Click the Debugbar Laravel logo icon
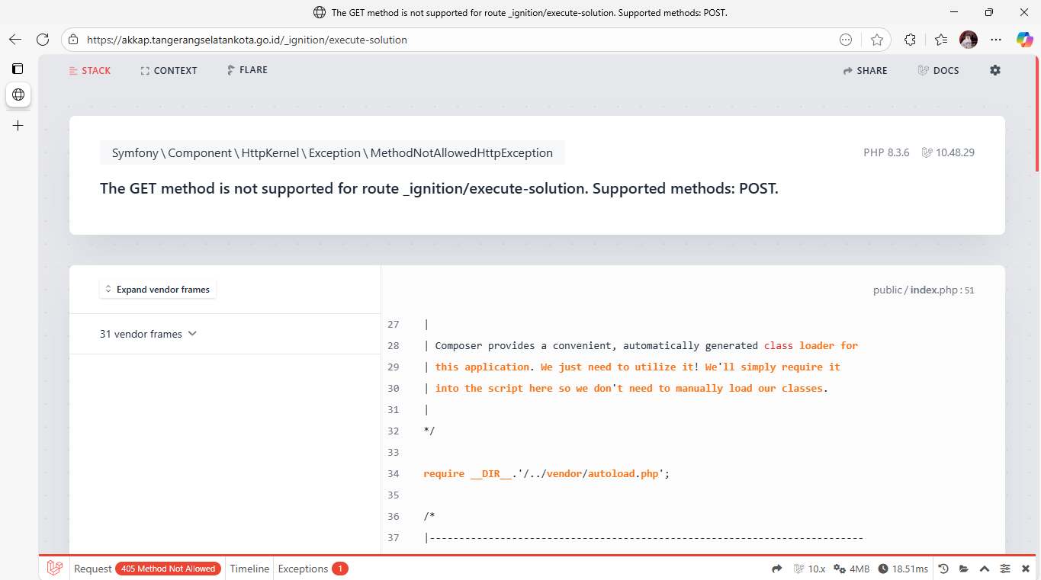The image size is (1041, 580). pos(54,569)
